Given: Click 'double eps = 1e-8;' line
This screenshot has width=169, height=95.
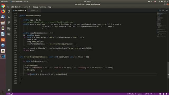Looking at the screenshot, I should (x=32, y=20).
